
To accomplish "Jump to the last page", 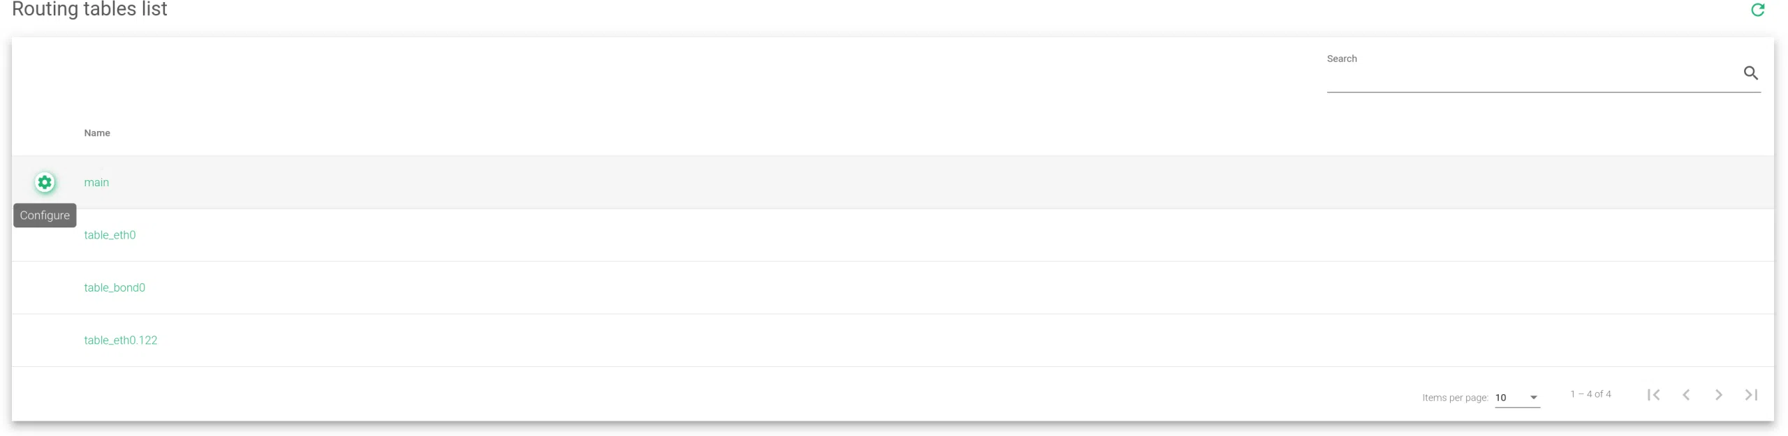I will pos(1751,395).
